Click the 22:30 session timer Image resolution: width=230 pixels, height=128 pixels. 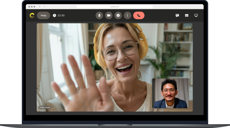[x=61, y=15]
